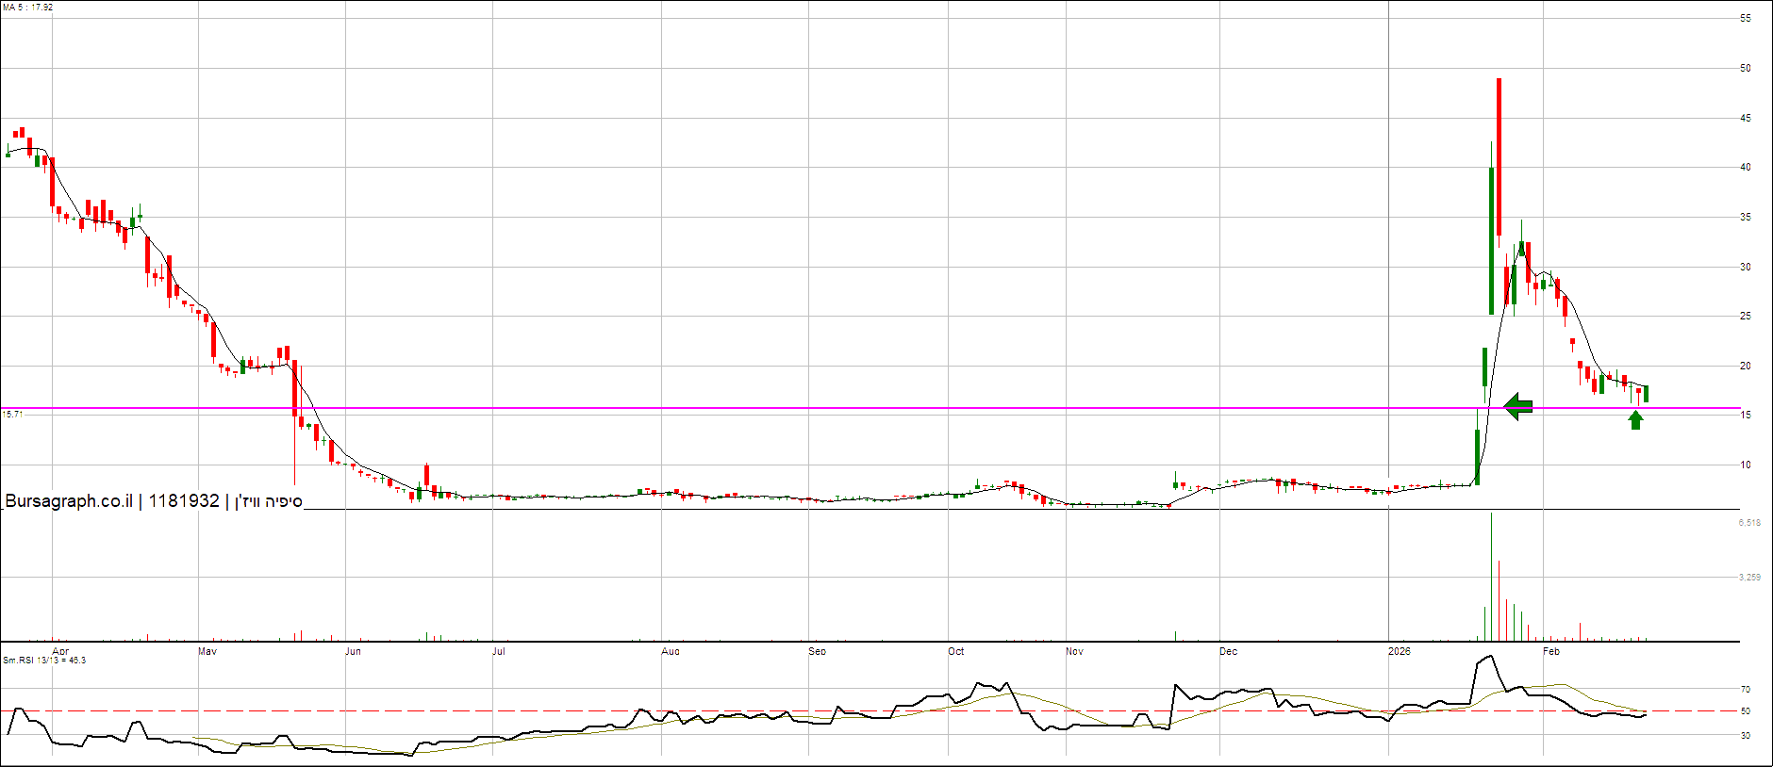The image size is (1773, 767).
Task: Click the MA 5 : 17.92 indicator label
Action: 27,8
